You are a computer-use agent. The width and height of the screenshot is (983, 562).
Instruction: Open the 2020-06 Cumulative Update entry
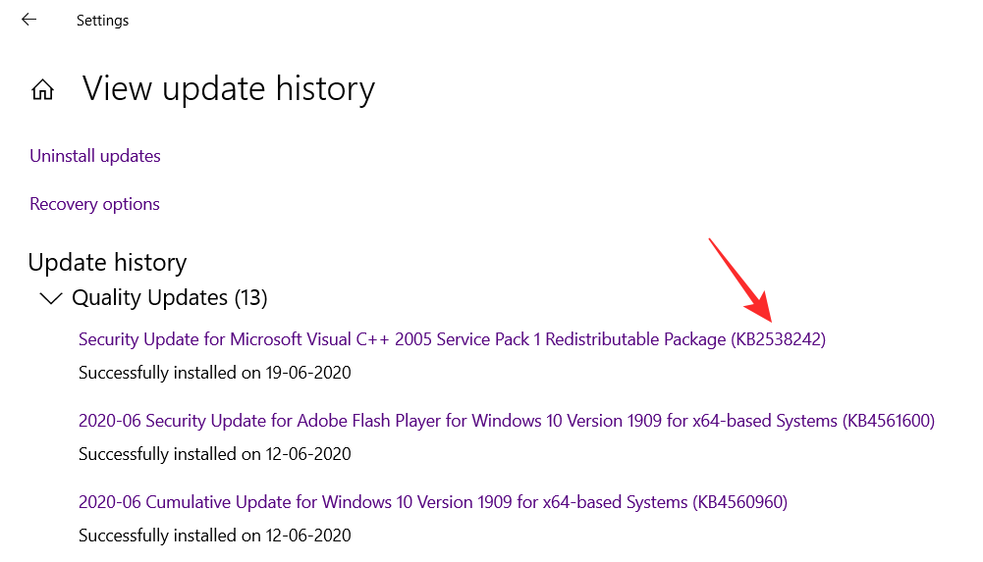tap(383, 502)
